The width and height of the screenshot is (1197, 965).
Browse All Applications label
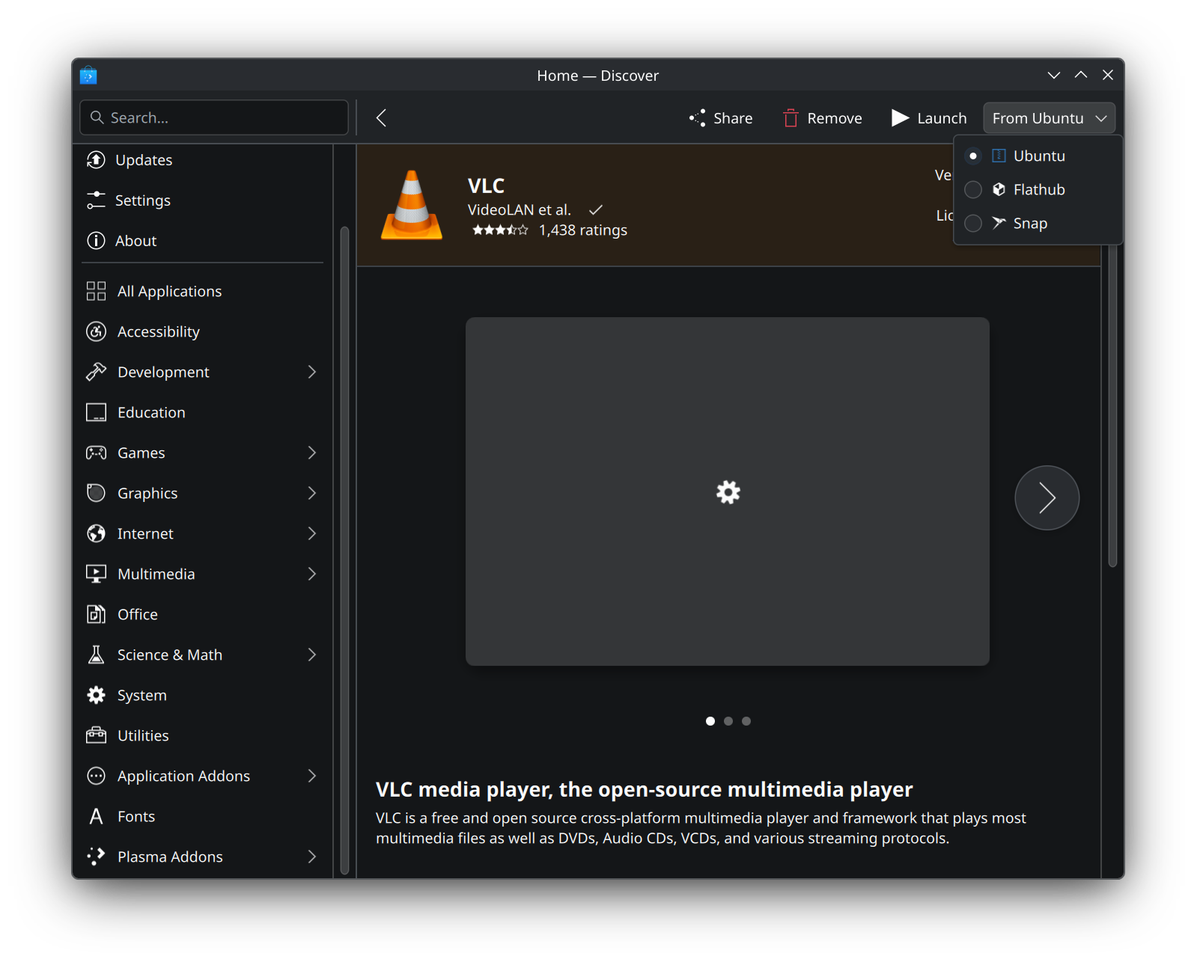[169, 291]
